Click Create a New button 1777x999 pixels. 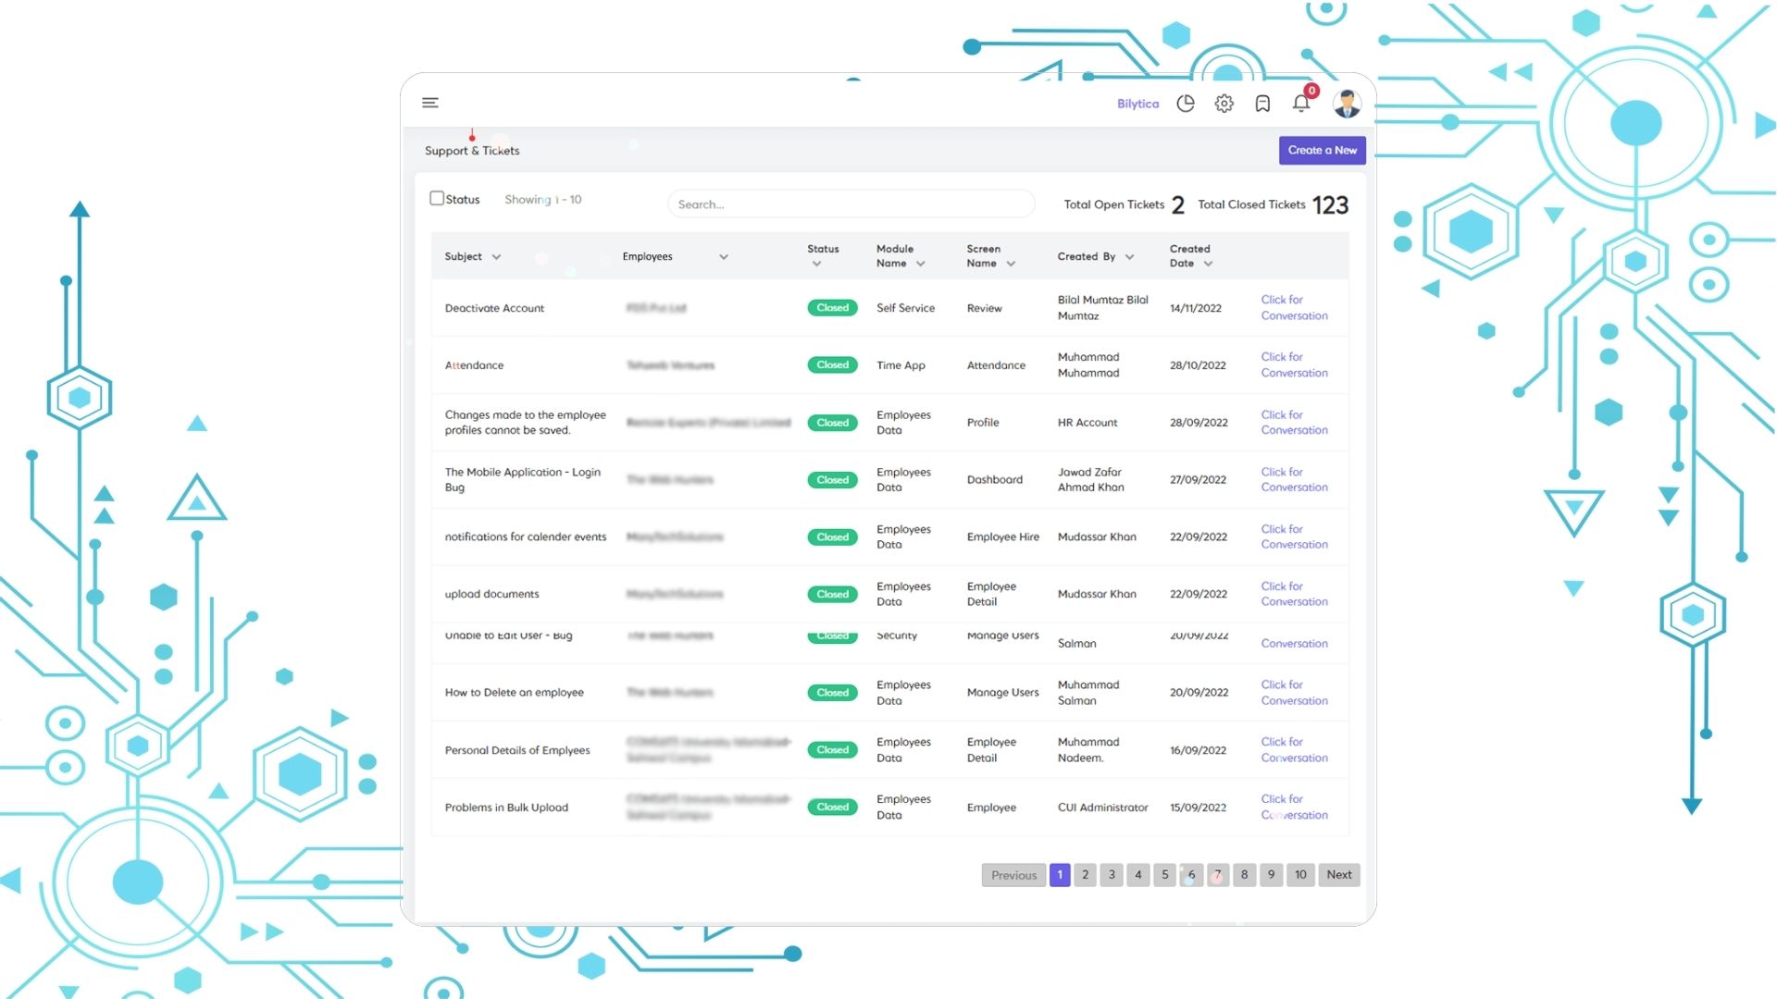[x=1322, y=149]
